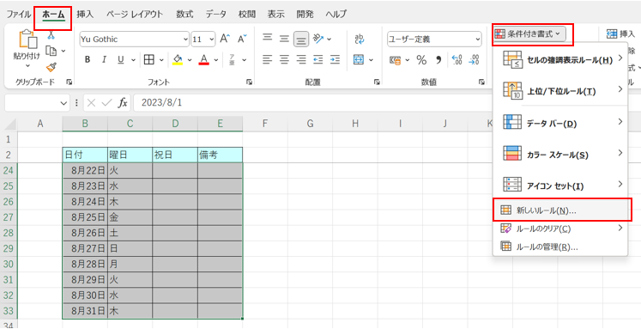
Task: Click the decrease indent icon
Action: click(318, 60)
